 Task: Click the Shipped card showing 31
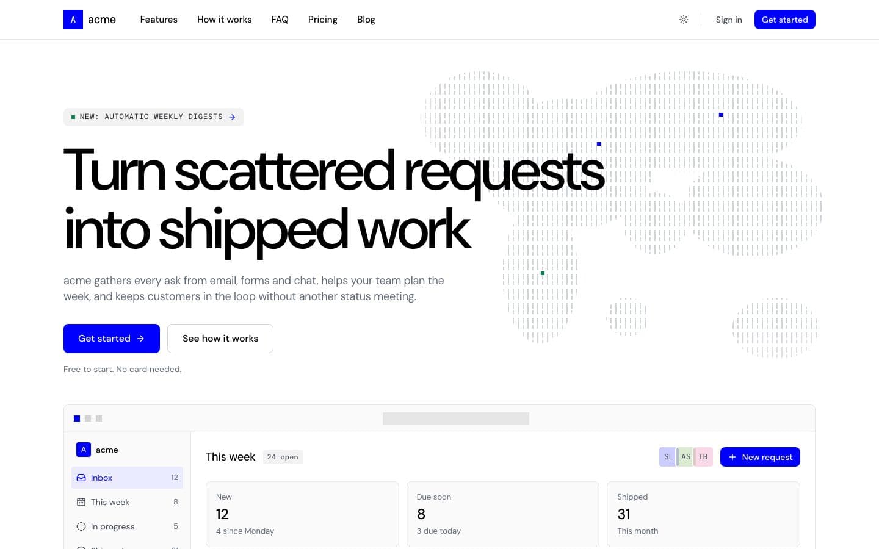(x=703, y=514)
